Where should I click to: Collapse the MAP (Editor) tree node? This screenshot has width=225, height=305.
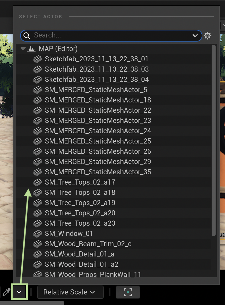23,49
